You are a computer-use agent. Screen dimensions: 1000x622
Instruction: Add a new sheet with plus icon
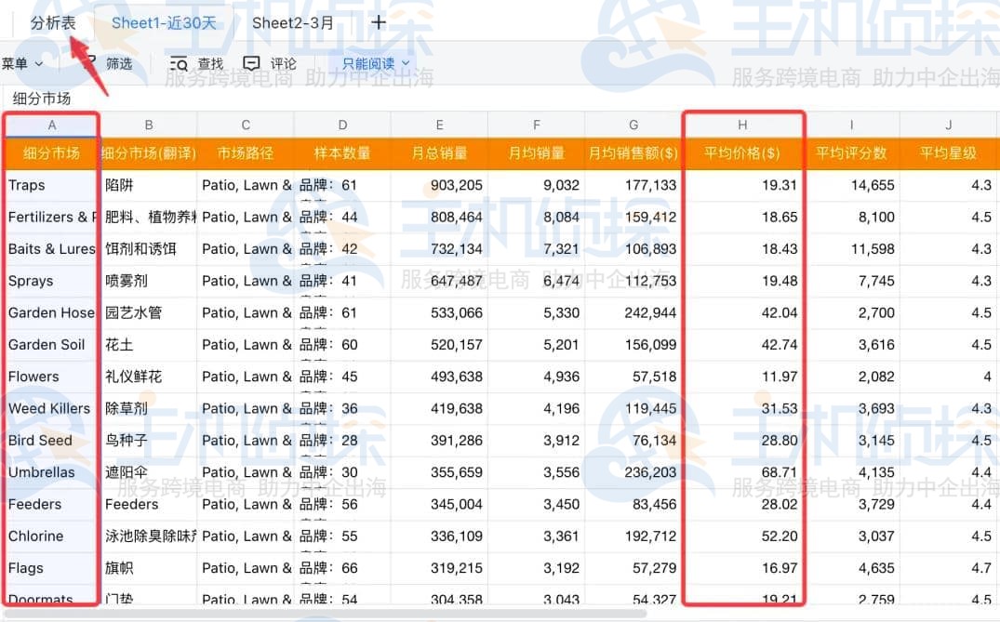pyautogui.click(x=379, y=23)
